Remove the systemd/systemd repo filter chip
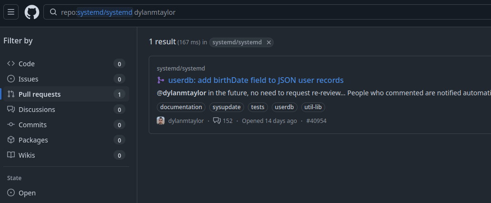491x203 pixels. click(268, 42)
